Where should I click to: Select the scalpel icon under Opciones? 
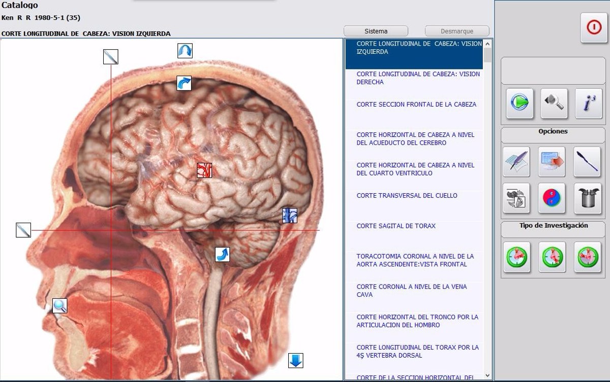tap(588, 162)
